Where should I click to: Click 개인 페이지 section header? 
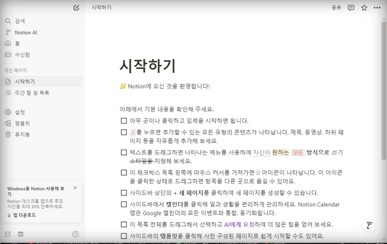pyautogui.click(x=15, y=71)
